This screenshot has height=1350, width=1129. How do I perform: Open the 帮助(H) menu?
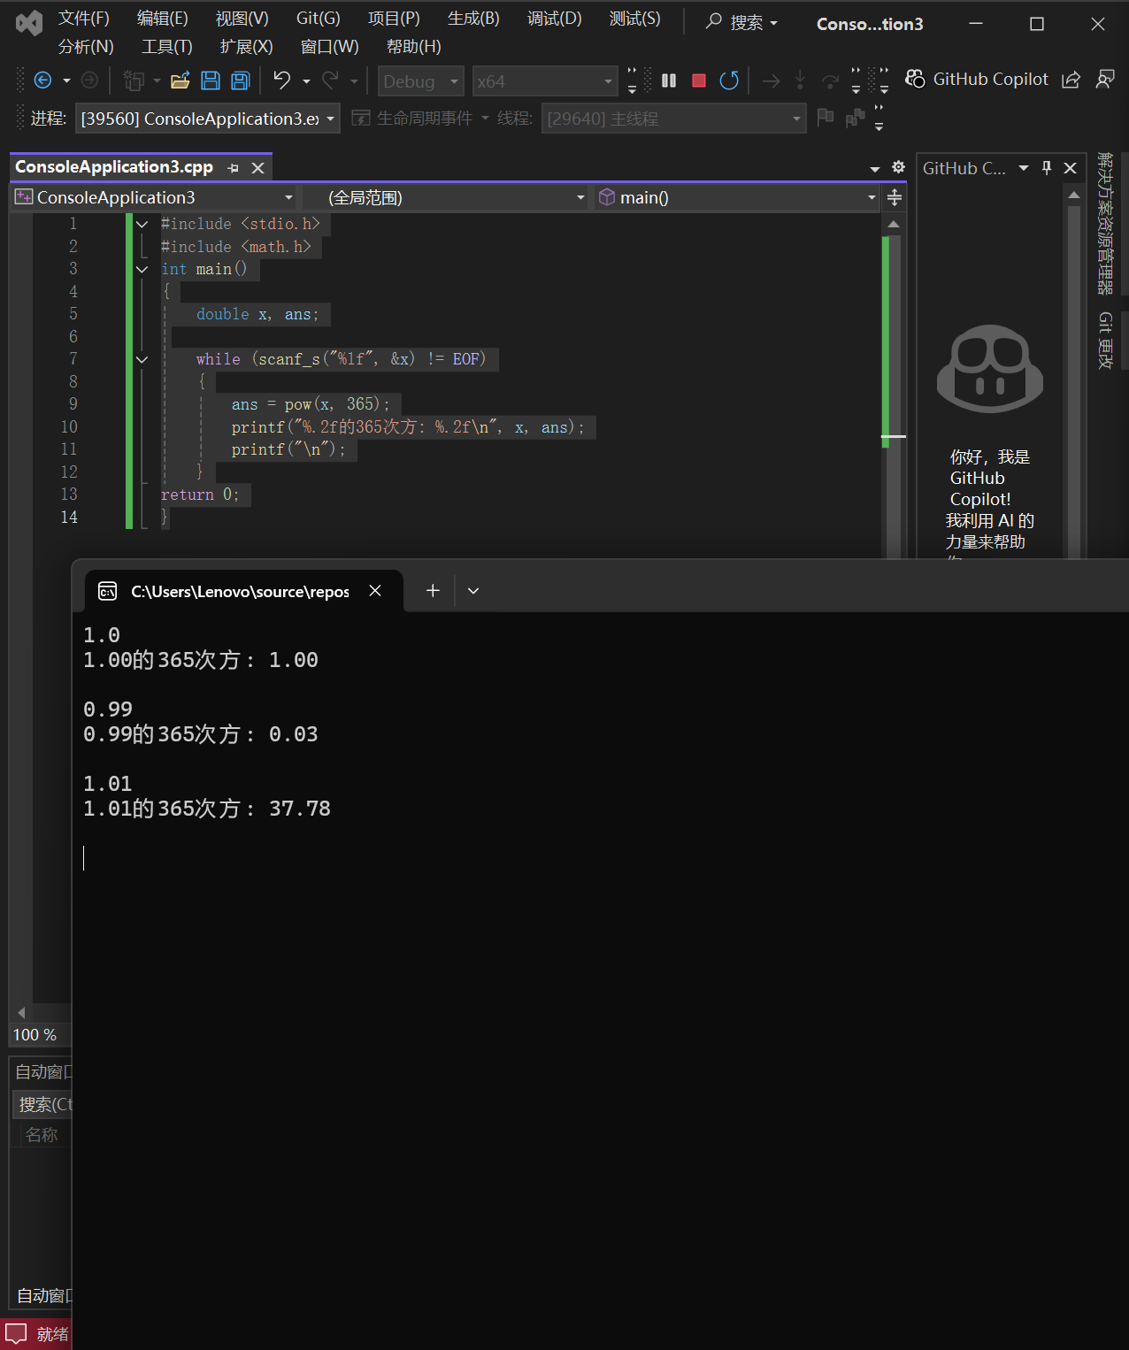coord(413,47)
